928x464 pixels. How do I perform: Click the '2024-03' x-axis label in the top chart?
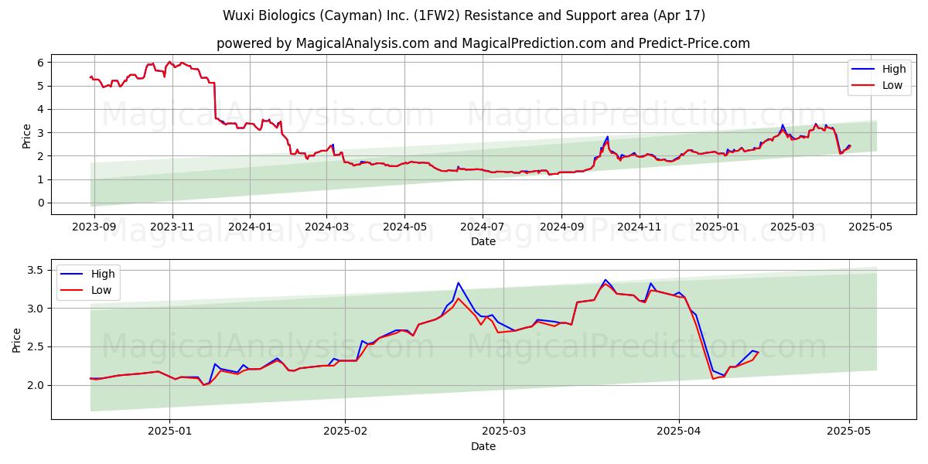pyautogui.click(x=326, y=227)
